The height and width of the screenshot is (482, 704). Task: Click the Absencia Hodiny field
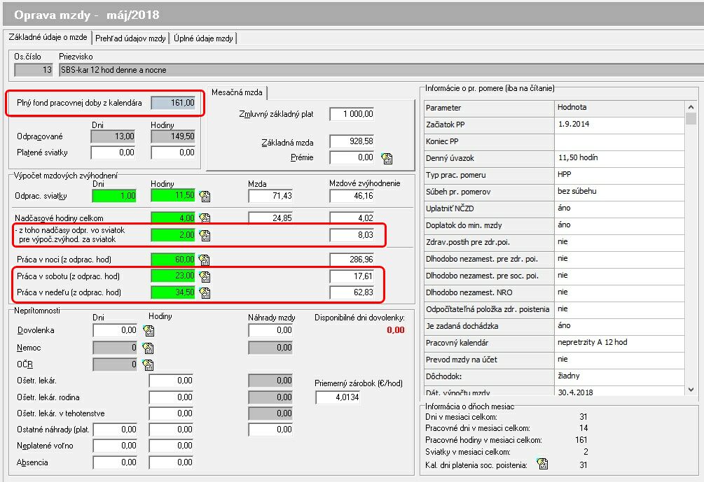coord(171,462)
